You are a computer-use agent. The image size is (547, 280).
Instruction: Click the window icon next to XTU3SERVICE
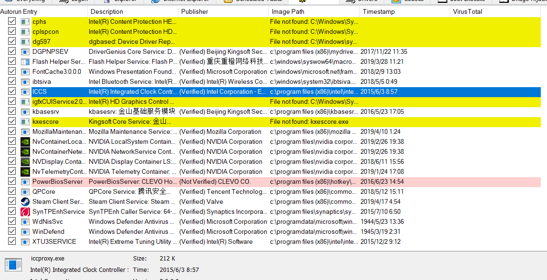pos(25,242)
